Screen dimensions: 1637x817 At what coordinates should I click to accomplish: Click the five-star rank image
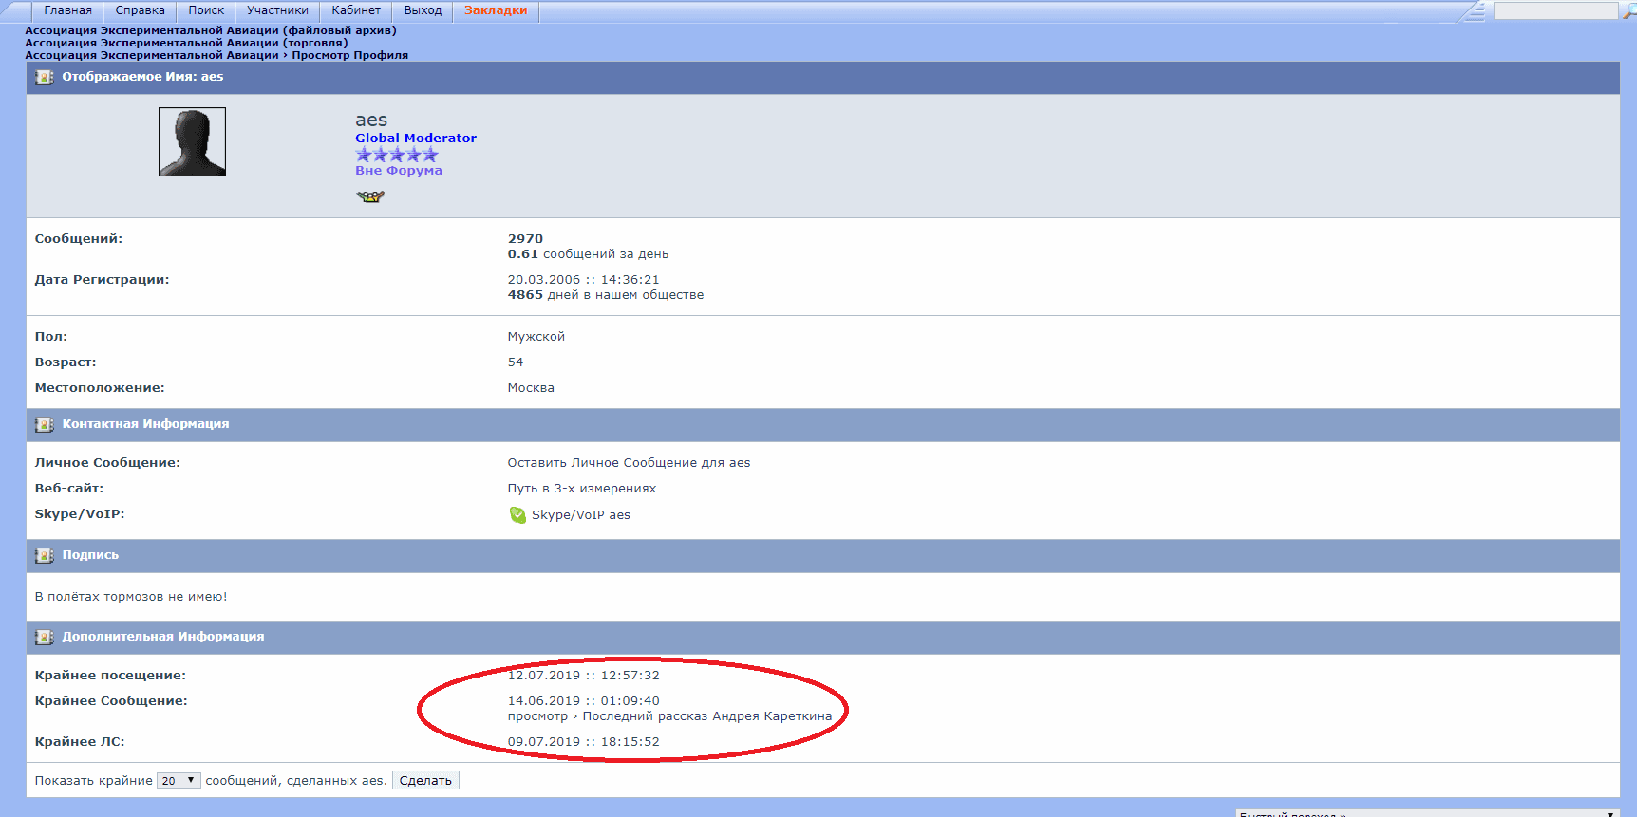[397, 155]
